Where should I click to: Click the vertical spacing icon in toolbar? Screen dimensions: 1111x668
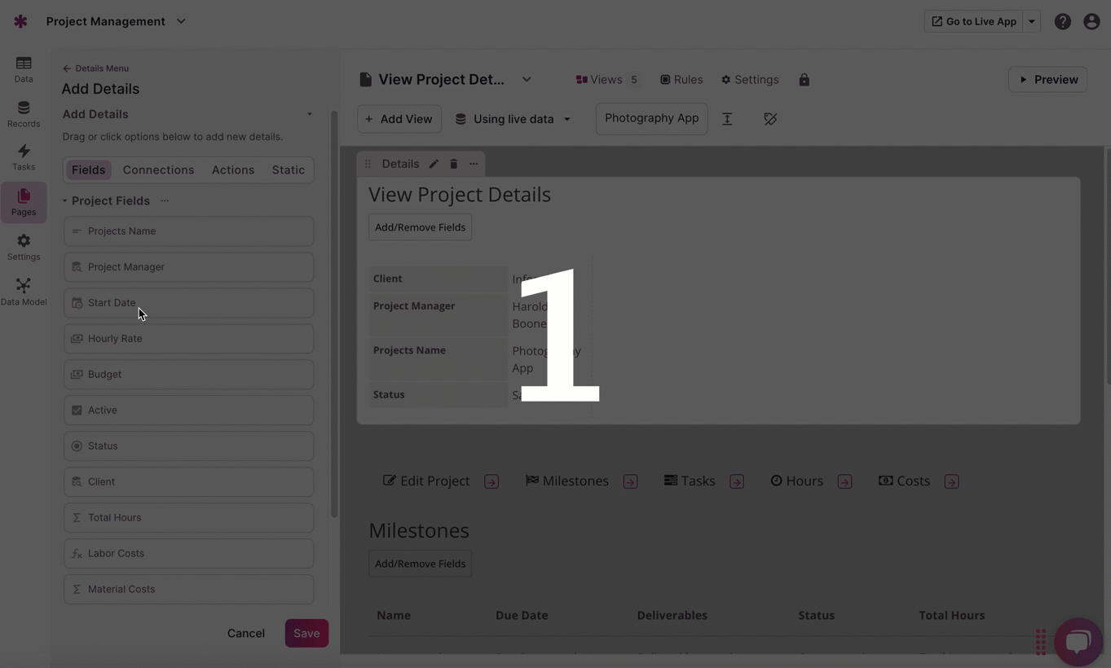(727, 119)
